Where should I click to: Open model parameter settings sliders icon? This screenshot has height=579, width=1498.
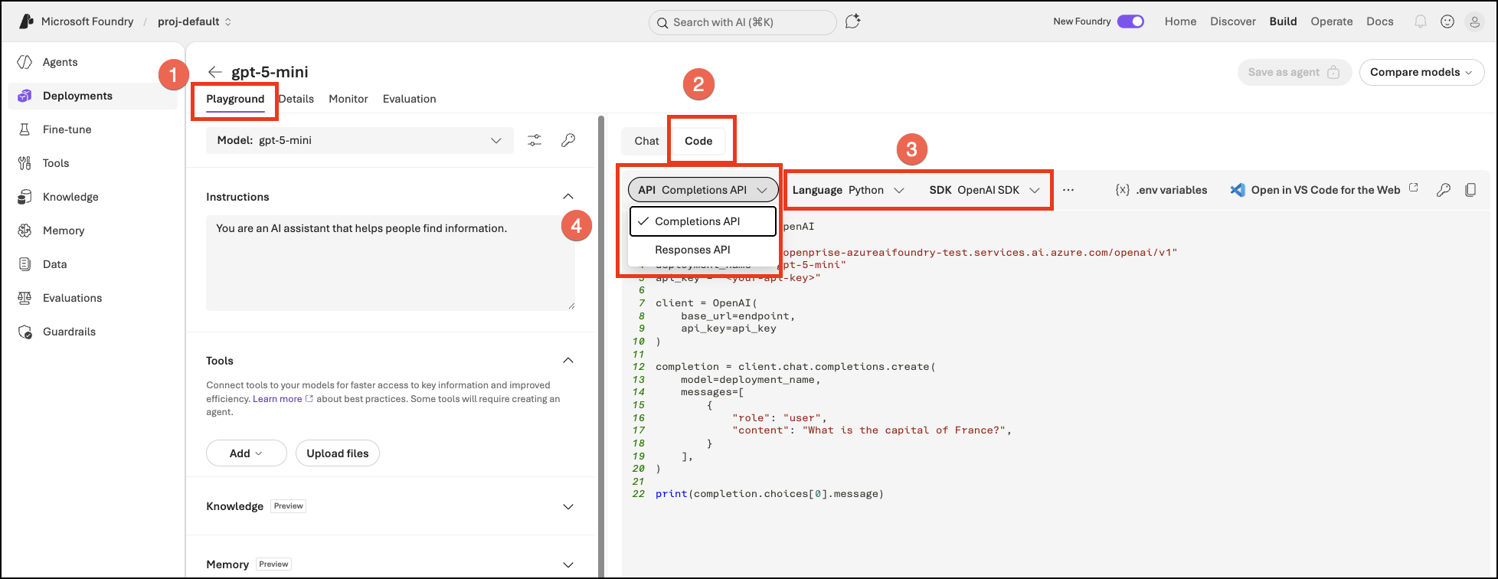535,140
